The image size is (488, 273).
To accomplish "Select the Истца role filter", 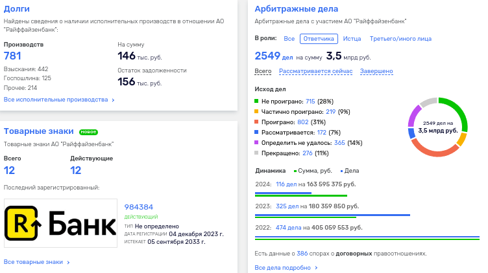I will pyautogui.click(x=352, y=39).
